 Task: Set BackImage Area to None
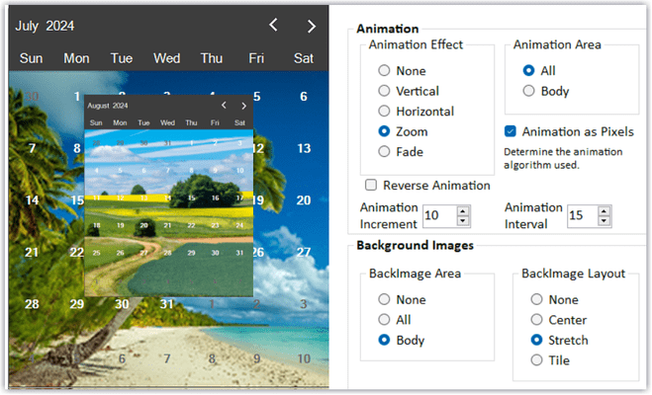point(384,299)
